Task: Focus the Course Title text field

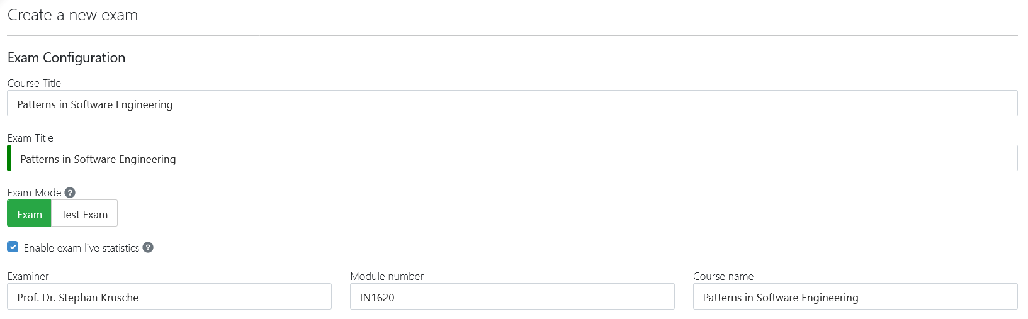Action: click(512, 104)
